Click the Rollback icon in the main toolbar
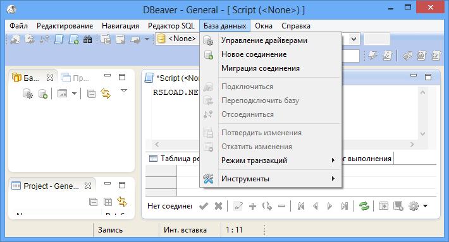This screenshot has width=449, height=242. point(120,39)
